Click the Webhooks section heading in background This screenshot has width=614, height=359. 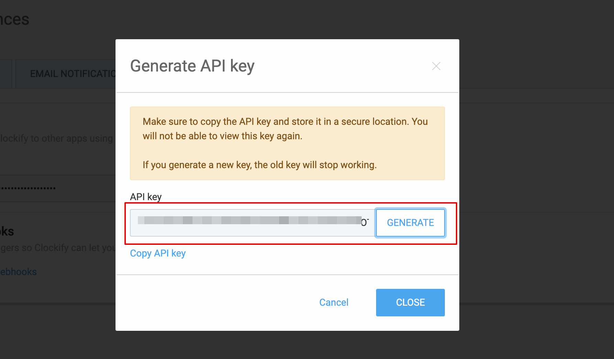pos(7,231)
